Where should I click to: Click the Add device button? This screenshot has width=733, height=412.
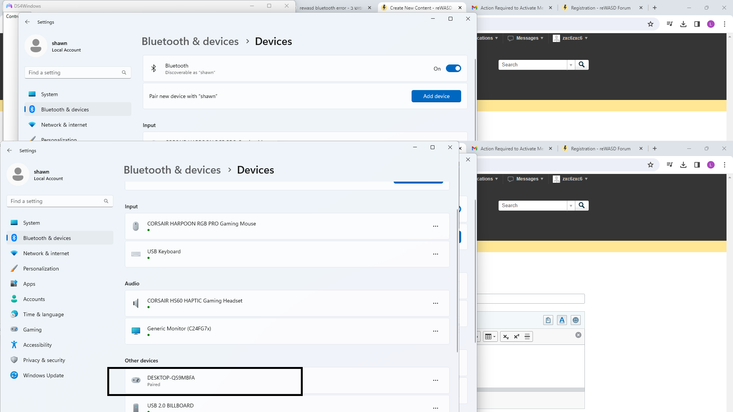[x=436, y=96]
